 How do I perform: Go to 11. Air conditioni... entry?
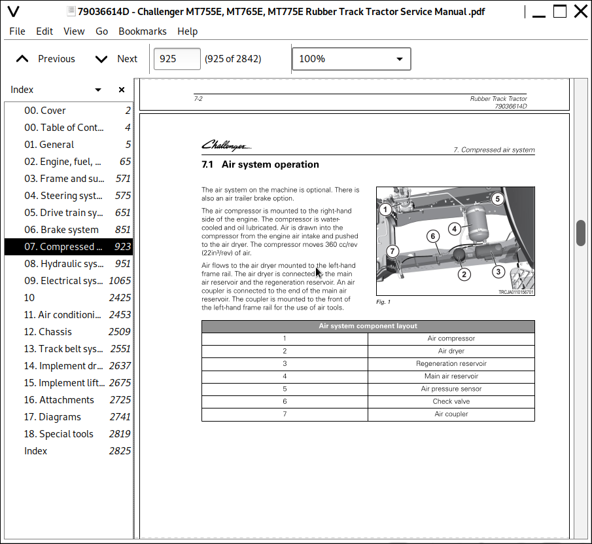pos(69,315)
